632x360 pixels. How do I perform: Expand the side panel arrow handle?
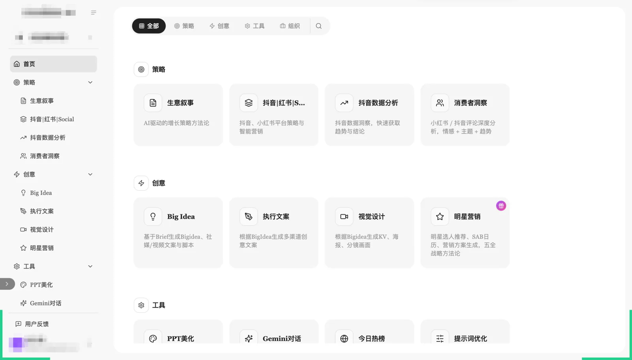[x=7, y=284]
